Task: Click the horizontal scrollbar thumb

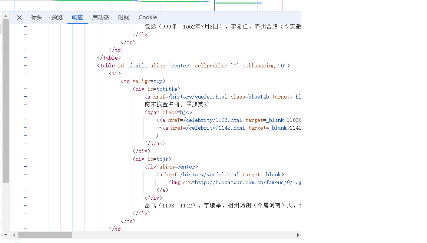Action: (x=44, y=235)
